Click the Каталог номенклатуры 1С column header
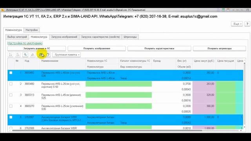251x141 pixels. (135, 61)
